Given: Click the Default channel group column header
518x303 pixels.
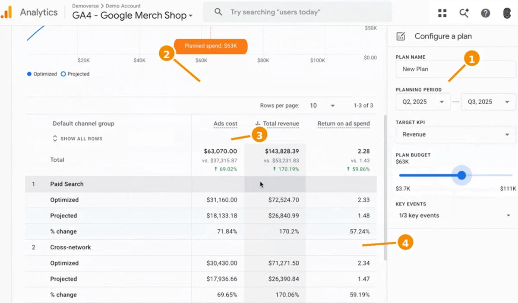Looking at the screenshot, I should pyautogui.click(x=83, y=123).
